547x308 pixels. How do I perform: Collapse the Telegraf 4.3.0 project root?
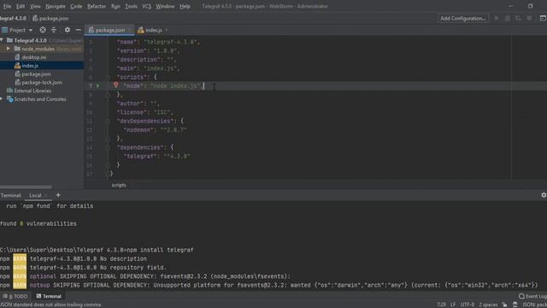tap(2, 40)
